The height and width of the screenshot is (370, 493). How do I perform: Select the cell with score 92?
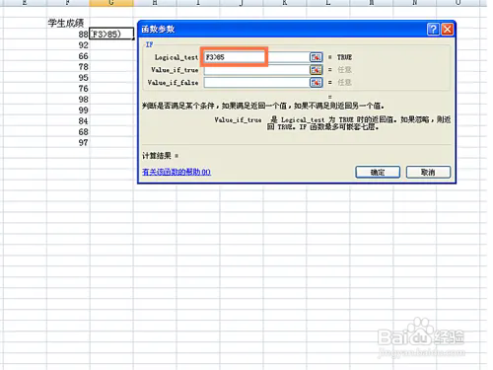pos(68,45)
